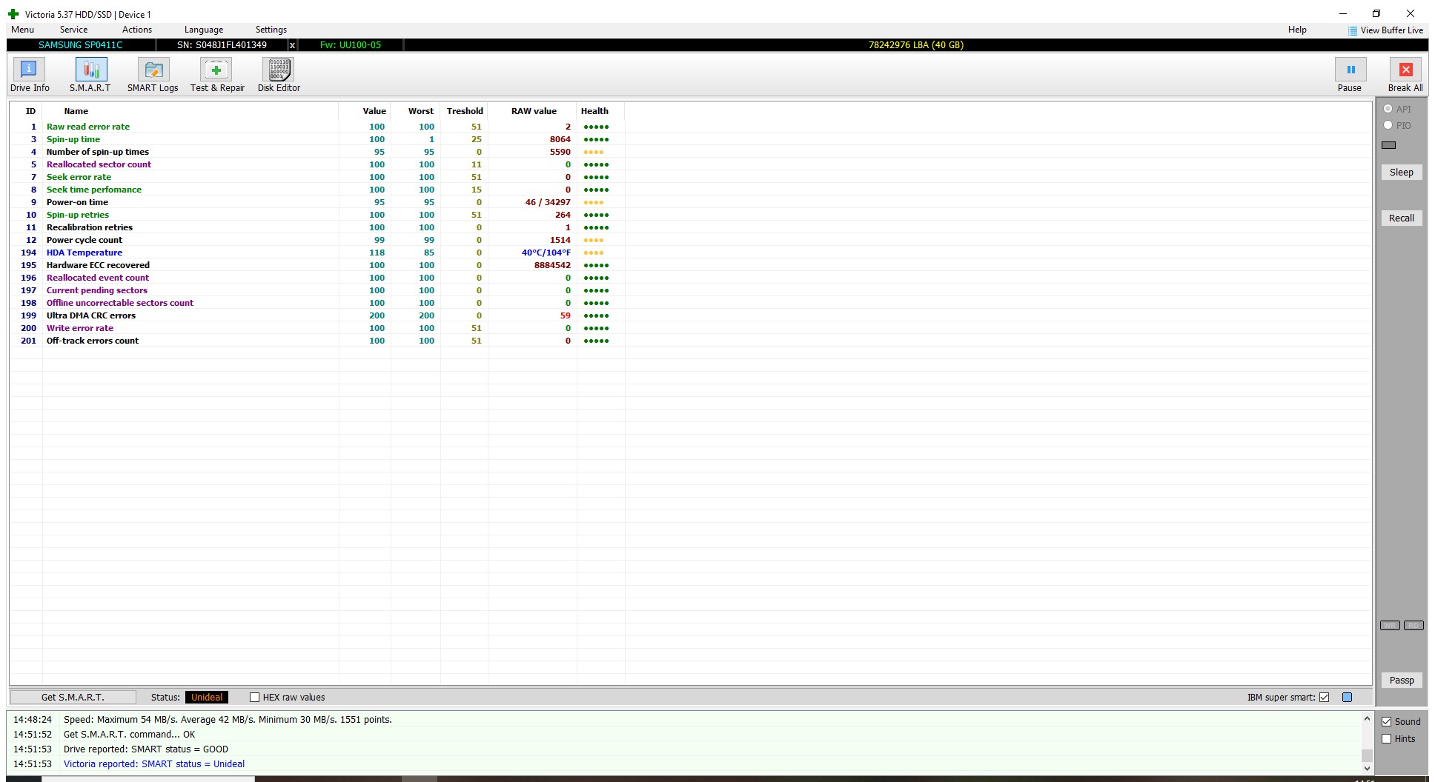The width and height of the screenshot is (1435, 782).
Task: Select the Ultra DMA CRC errors row
Action: 317,315
